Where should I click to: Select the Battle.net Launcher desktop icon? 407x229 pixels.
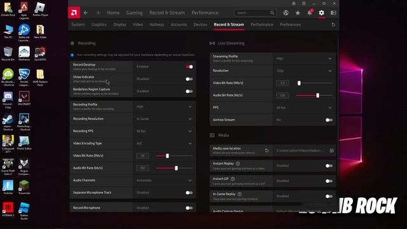pos(24,33)
